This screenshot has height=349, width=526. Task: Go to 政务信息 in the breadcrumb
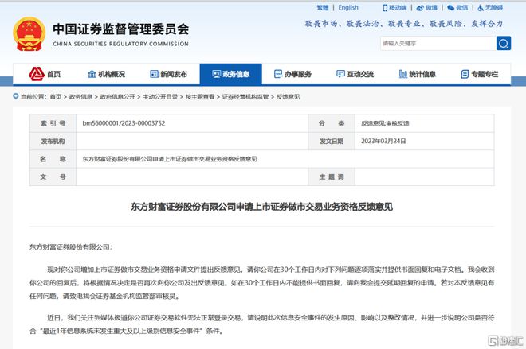[x=80, y=97]
